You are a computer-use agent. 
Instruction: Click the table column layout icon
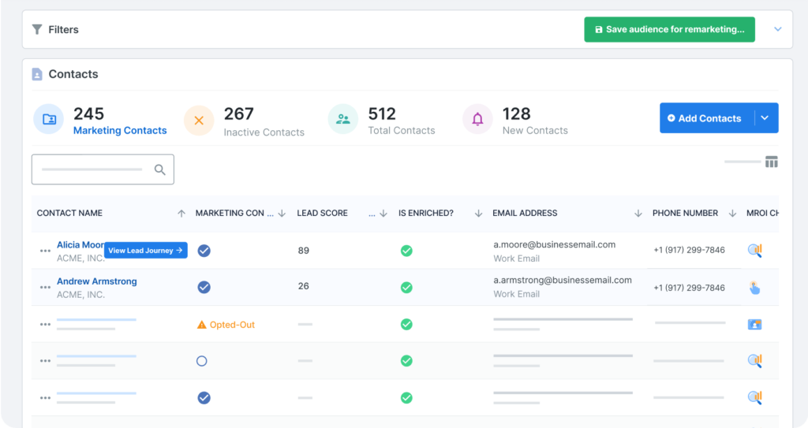(771, 162)
